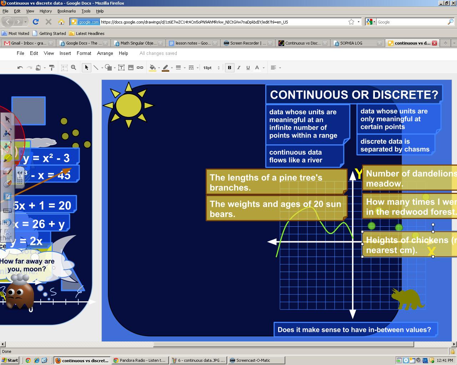Switch to the lesson notes tab

(192, 43)
